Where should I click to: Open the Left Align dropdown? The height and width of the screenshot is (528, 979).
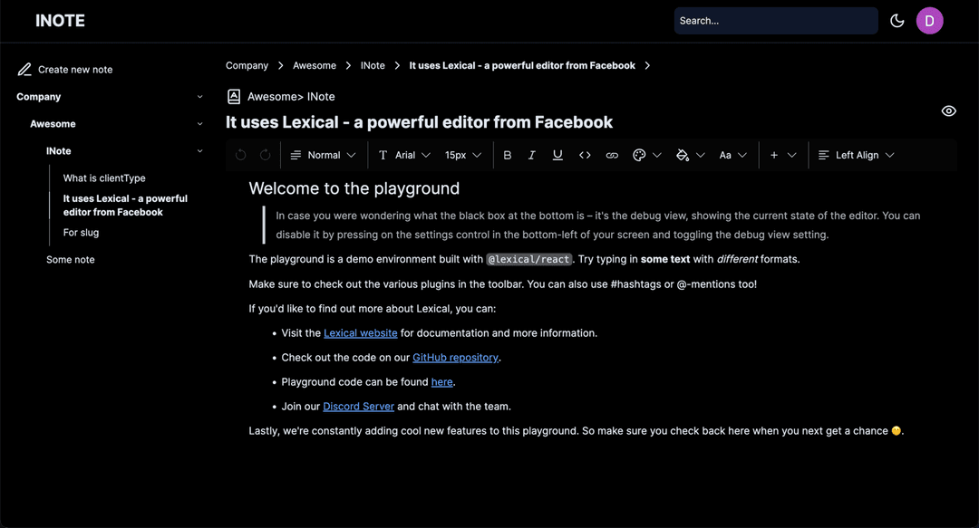pyautogui.click(x=856, y=155)
